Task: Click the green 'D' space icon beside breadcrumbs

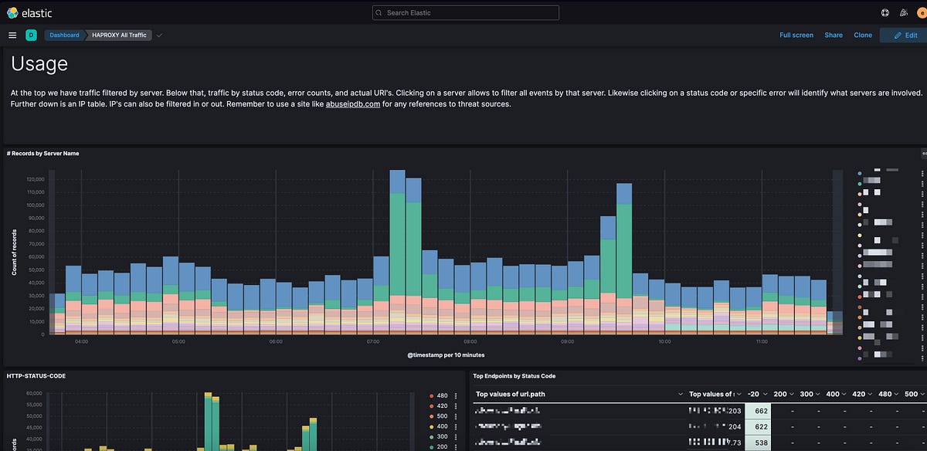Action: (x=31, y=35)
